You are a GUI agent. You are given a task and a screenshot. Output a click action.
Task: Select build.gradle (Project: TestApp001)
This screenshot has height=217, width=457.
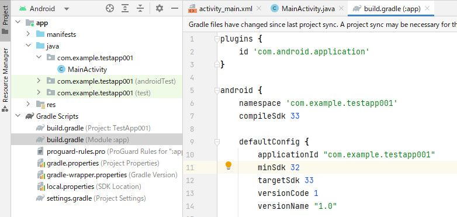tap(99, 128)
